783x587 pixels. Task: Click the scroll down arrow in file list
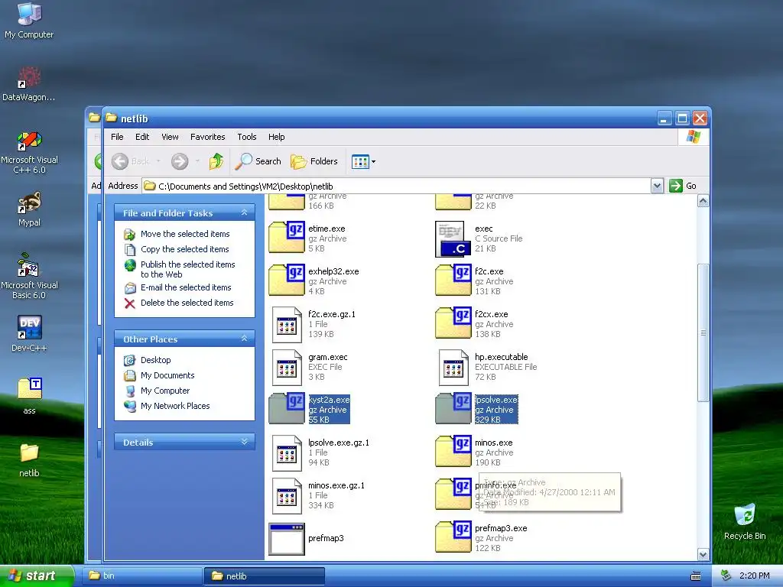[703, 555]
